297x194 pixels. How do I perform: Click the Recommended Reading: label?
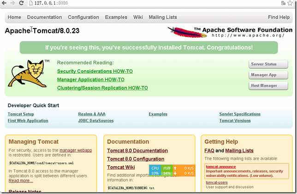pyautogui.click(x=85, y=63)
